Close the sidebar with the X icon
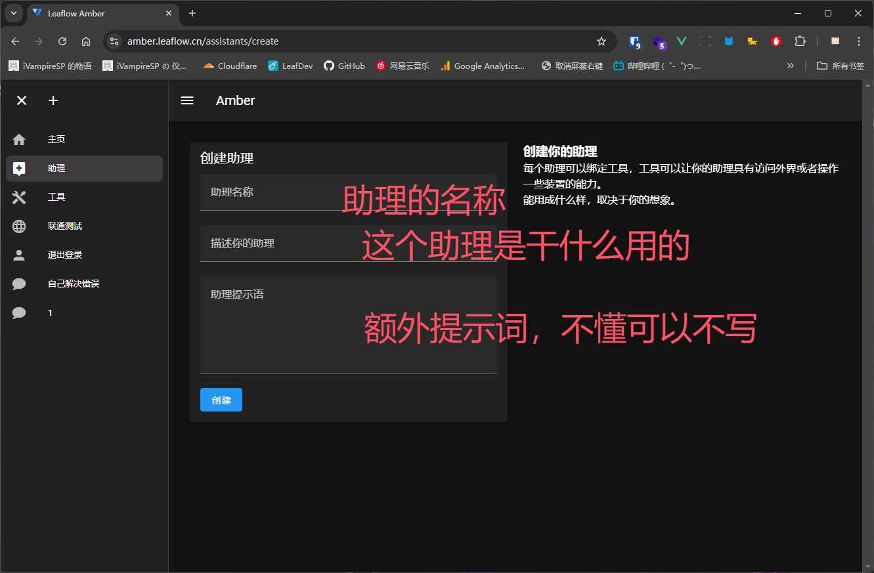 22,100
